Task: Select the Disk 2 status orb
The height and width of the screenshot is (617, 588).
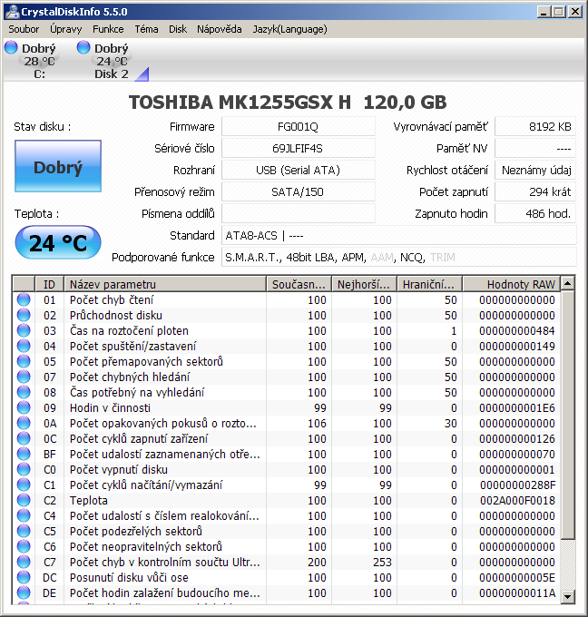Action: point(83,47)
